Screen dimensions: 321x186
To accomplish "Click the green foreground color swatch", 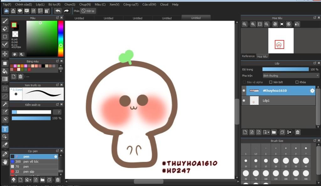I will click(14, 25).
